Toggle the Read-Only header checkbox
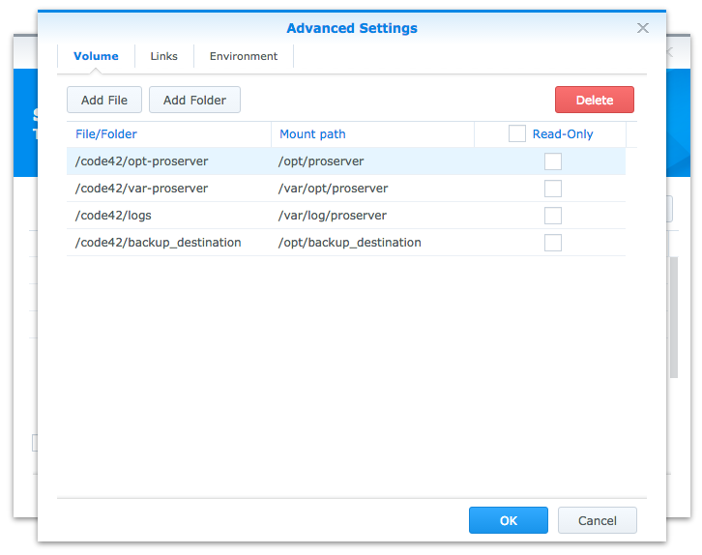 516,133
